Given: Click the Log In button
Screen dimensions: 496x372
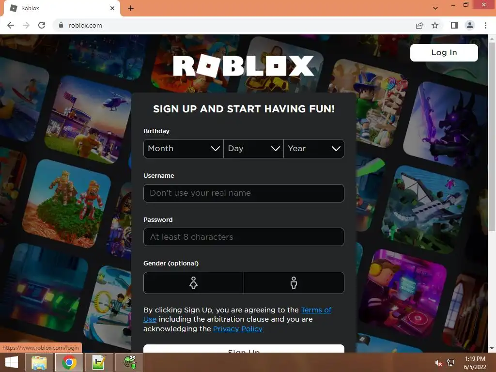Looking at the screenshot, I should 444,52.
